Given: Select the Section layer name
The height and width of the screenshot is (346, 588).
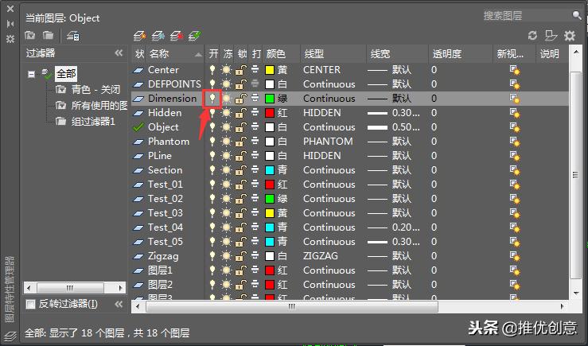Looking at the screenshot, I should 165,170.
